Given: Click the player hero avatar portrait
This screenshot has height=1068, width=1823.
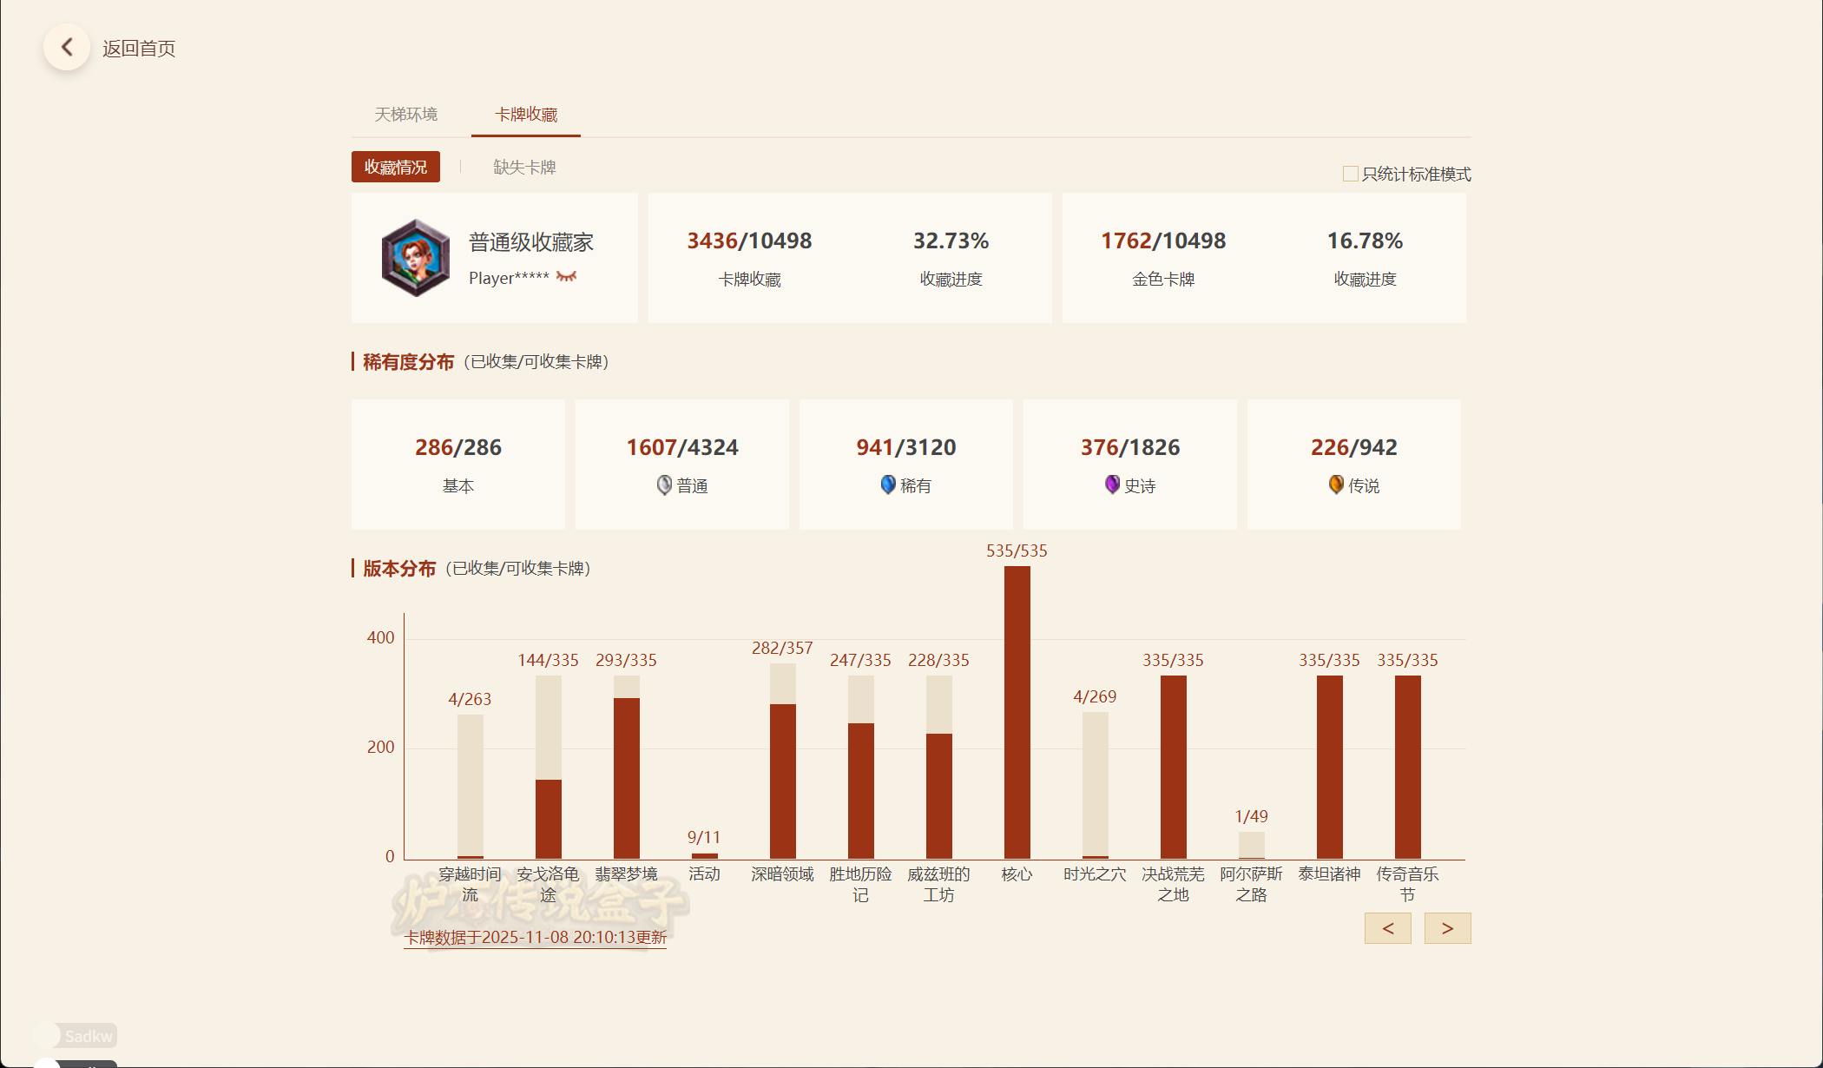Looking at the screenshot, I should [x=416, y=258].
